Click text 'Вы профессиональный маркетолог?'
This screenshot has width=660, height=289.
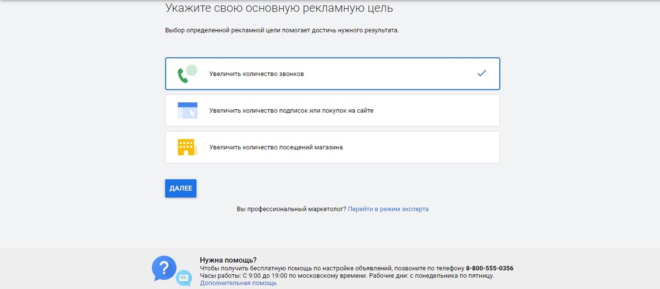(x=291, y=209)
